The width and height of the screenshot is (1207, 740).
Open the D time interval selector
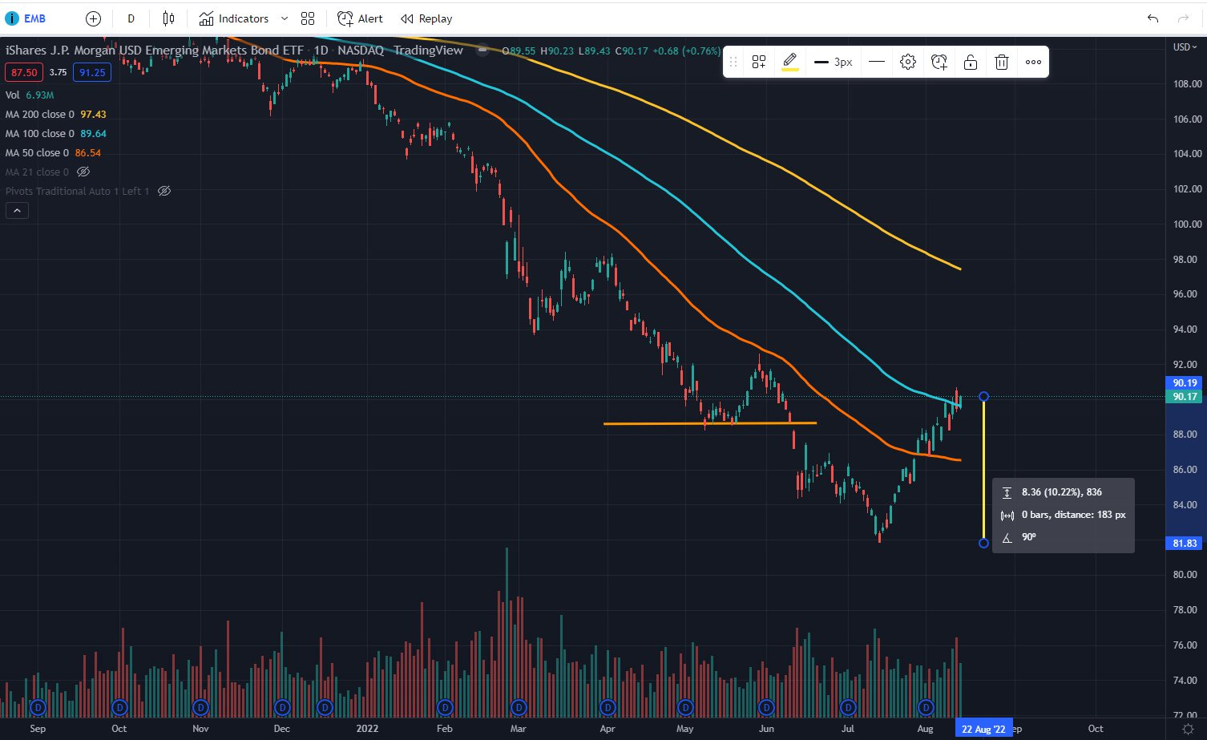coord(131,18)
